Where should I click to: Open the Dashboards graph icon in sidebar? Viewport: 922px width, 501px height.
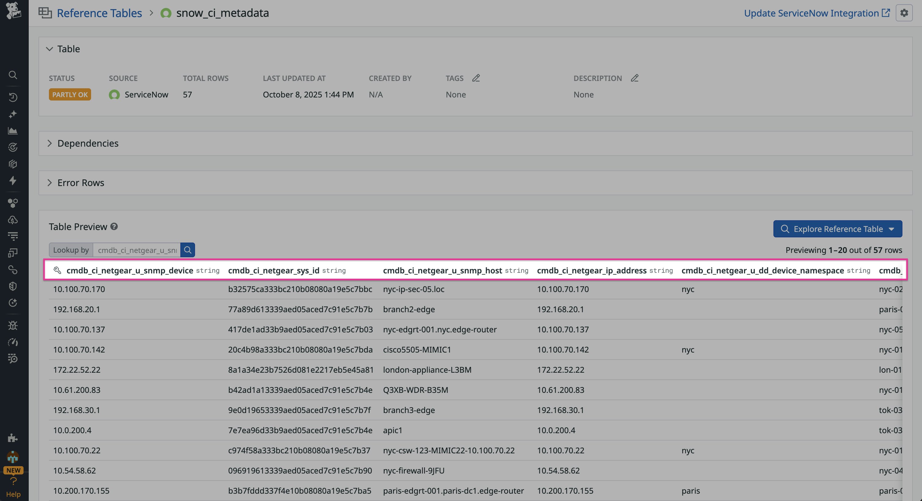pyautogui.click(x=13, y=131)
